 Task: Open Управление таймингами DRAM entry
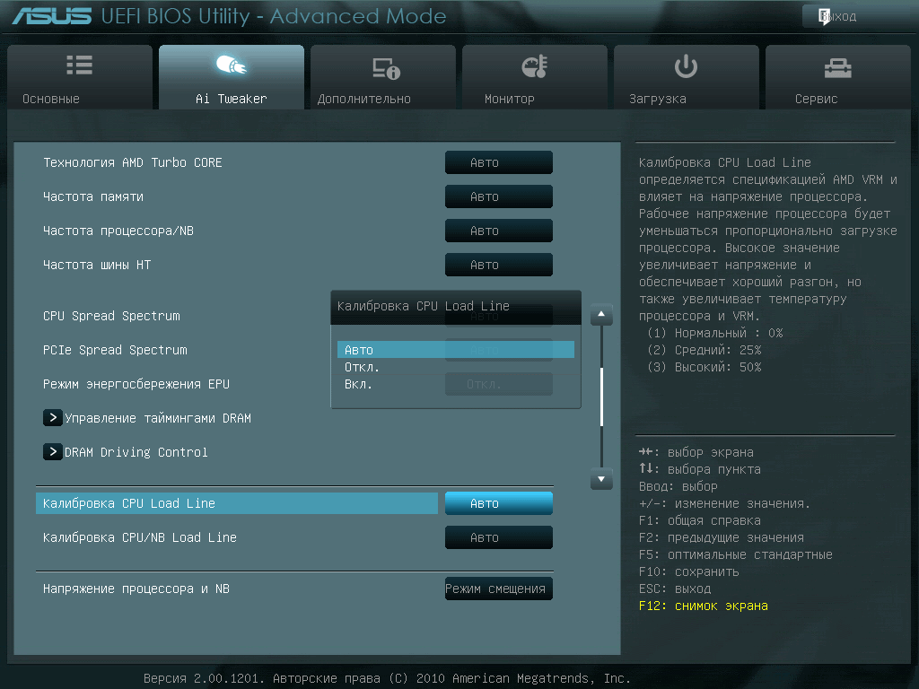click(x=158, y=418)
